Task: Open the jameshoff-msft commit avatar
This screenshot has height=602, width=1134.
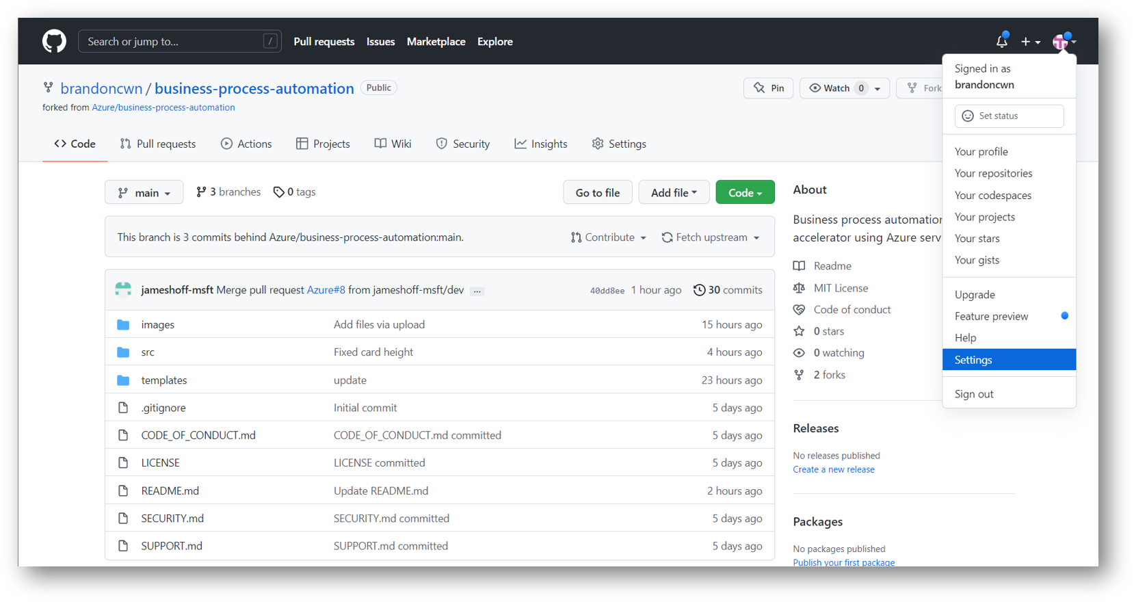Action: [x=123, y=290]
